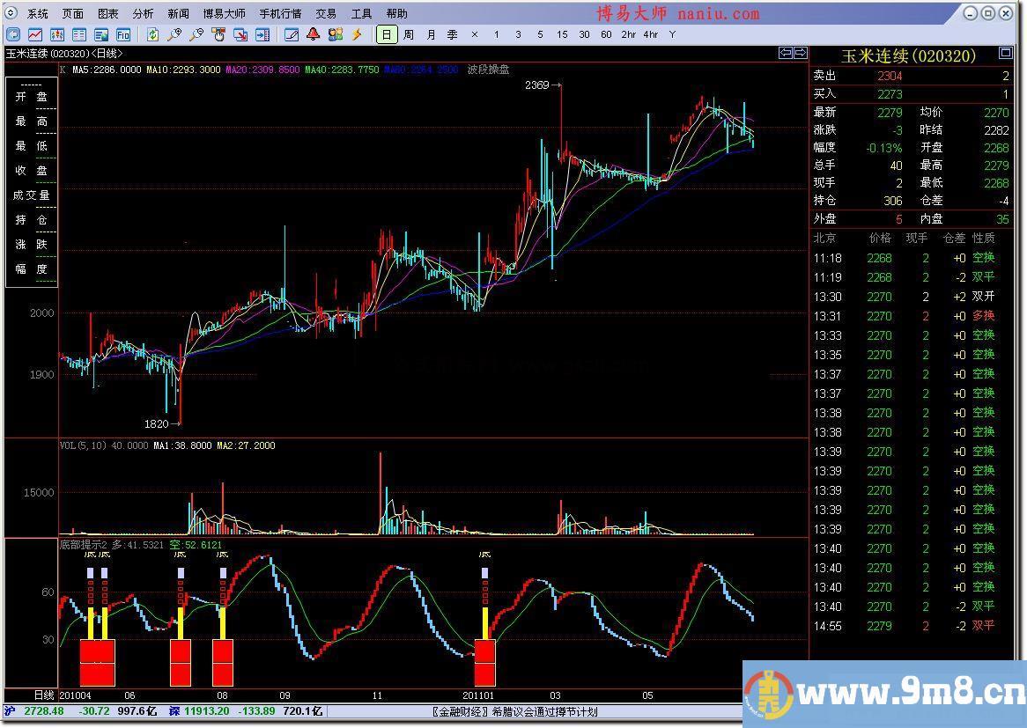Viewport: 1027px width, 728px height.
Task: Click the line chart toolbar icon
Action: (x=35, y=35)
